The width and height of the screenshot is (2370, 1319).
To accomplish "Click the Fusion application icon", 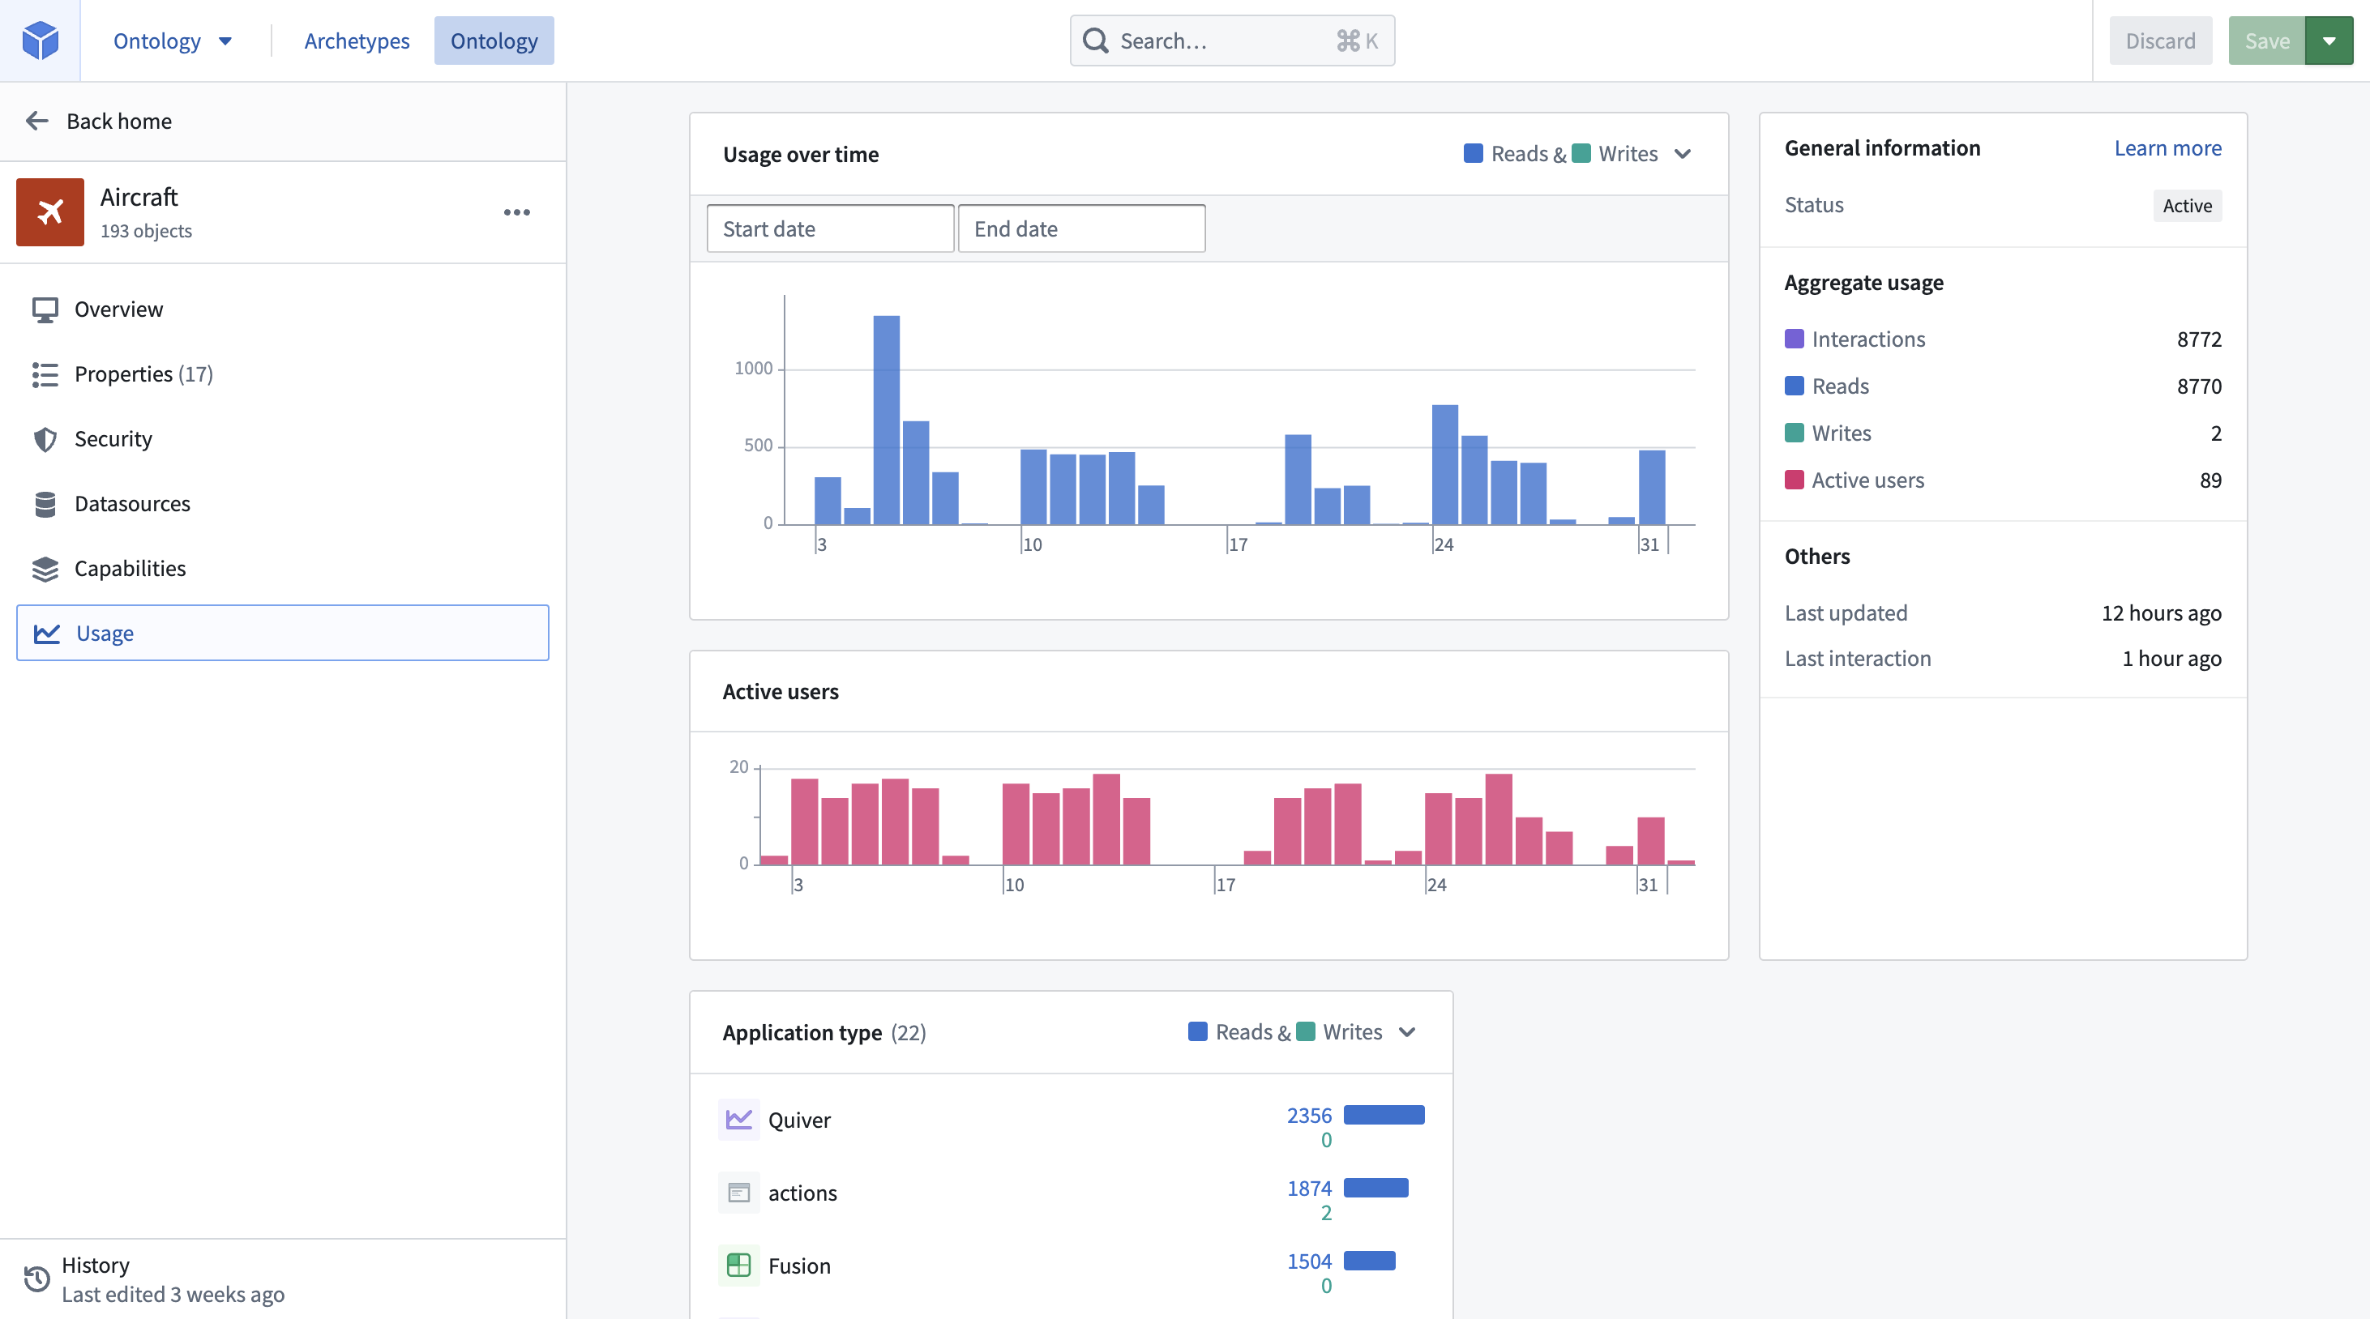I will 738,1266.
